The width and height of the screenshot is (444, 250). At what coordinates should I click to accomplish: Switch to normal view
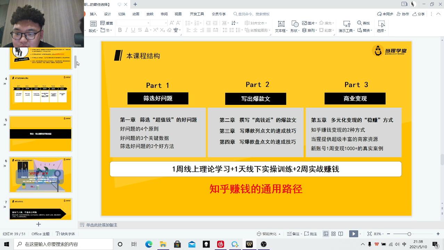point(326,234)
